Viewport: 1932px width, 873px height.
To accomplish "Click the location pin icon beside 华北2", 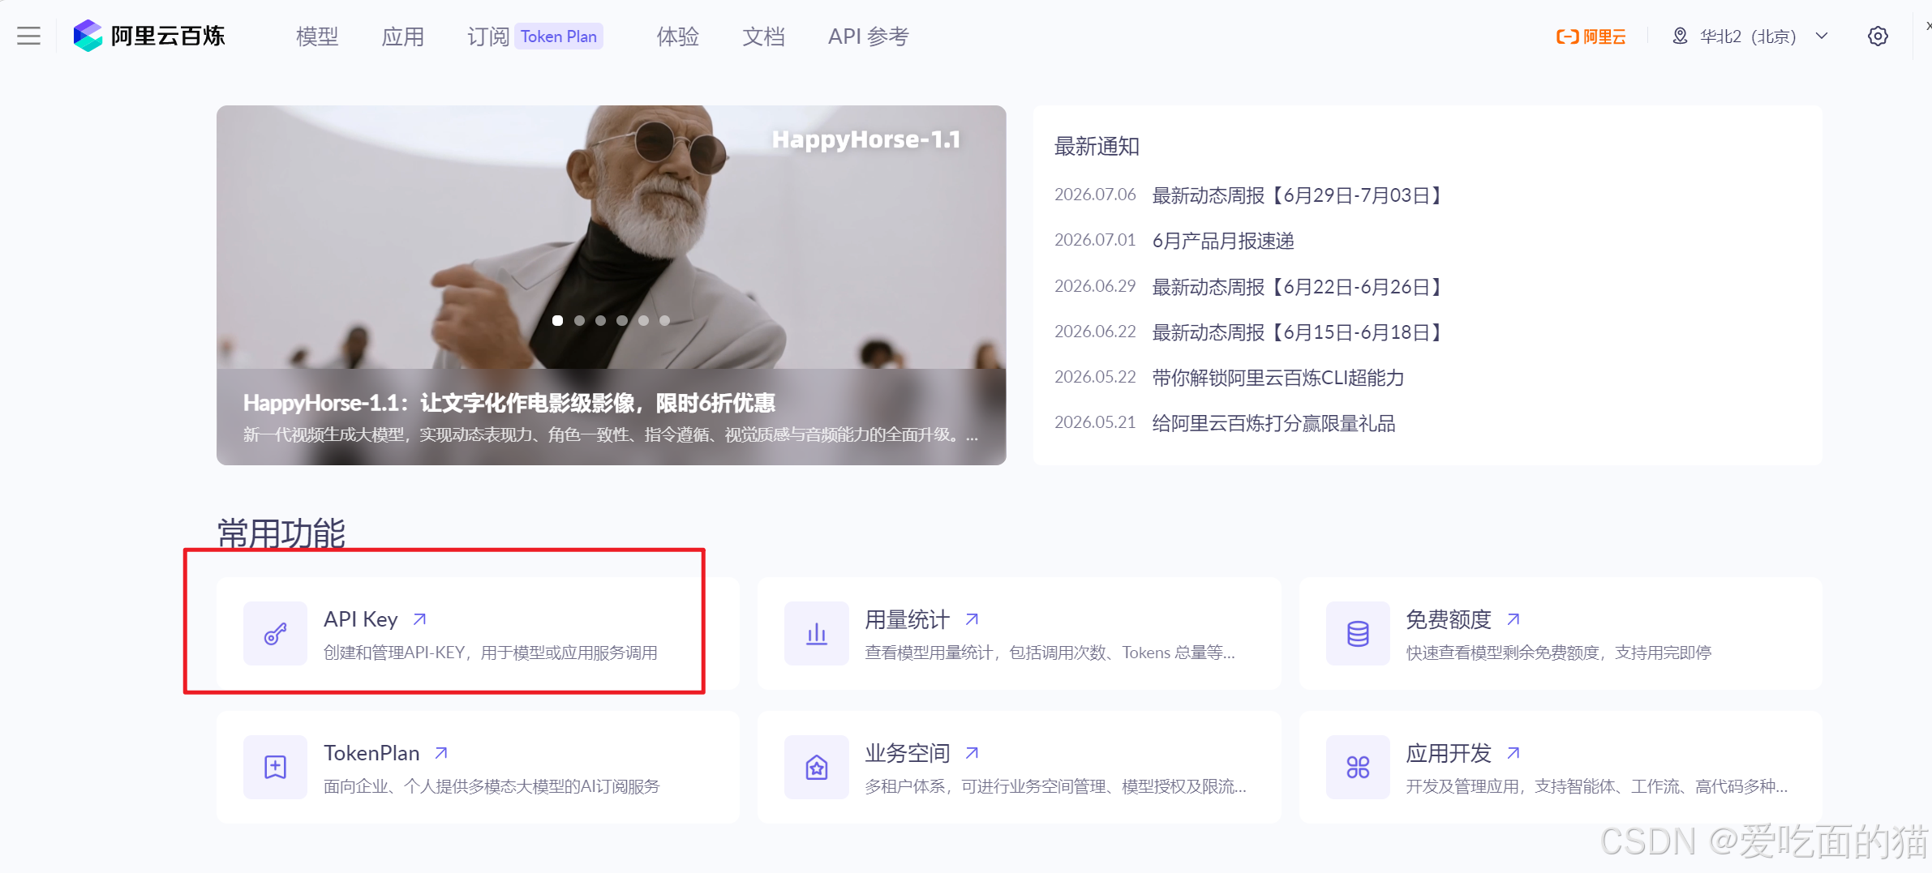I will pos(1680,36).
